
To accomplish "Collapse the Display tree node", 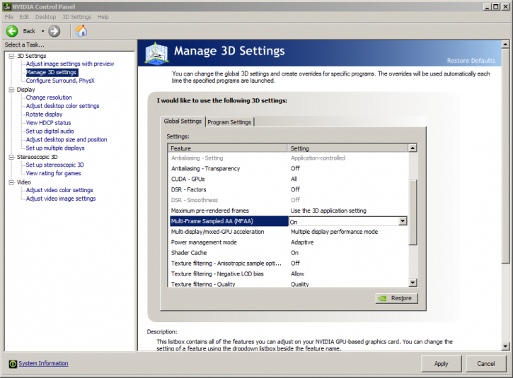I will (x=11, y=90).
